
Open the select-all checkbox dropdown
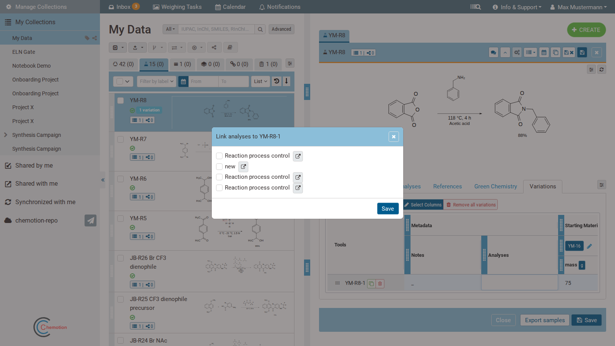[123, 81]
